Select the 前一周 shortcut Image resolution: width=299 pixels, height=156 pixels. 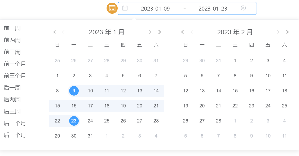[12, 28]
